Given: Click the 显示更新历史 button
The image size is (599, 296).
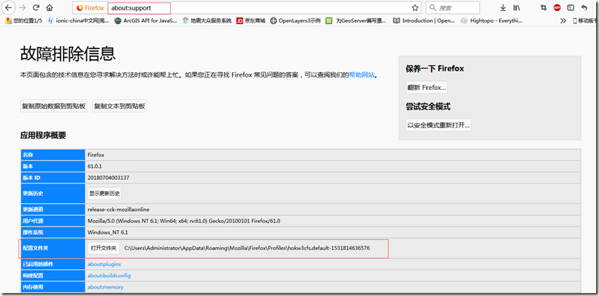Looking at the screenshot, I should (x=104, y=193).
